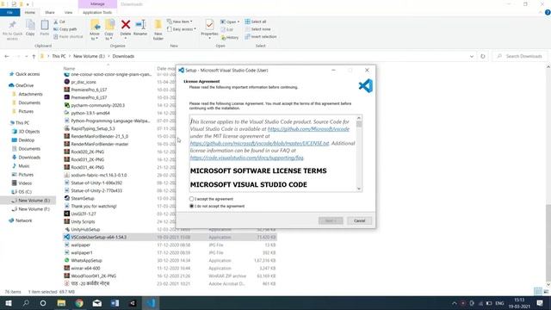
Task: Click the Up one level arrow
Action: tap(34, 56)
